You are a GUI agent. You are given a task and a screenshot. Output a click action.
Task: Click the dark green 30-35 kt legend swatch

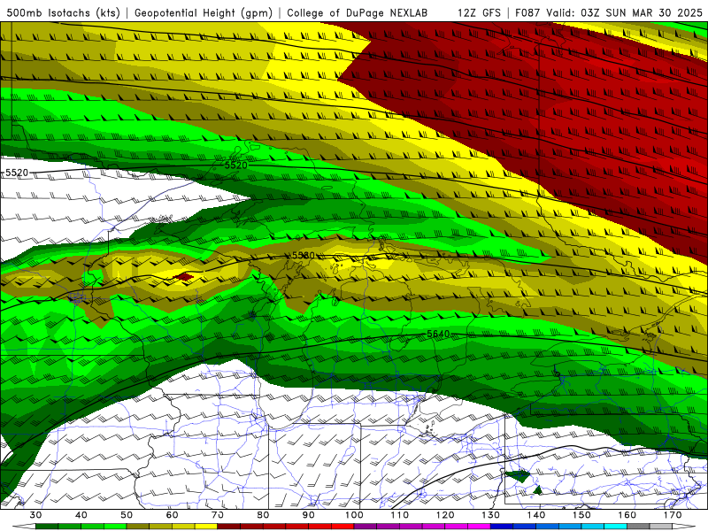47,526
